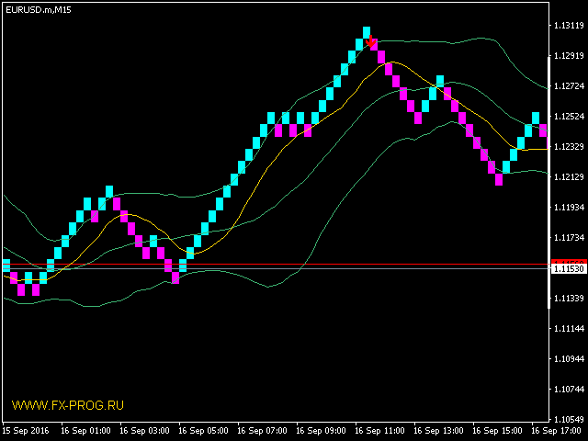
Task: Click the 16 Sep 09:00 time label
Action: [322, 431]
